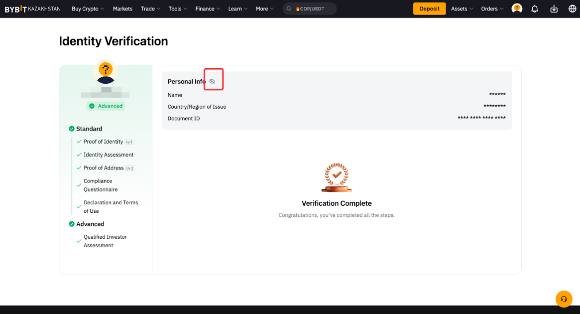Click the Bybit Kazakhstan logo
The width and height of the screenshot is (580, 314).
[x=32, y=8]
